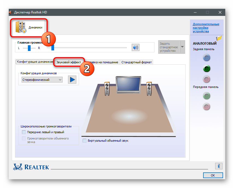Open Дополнительные настройки устройства link
Viewport: 234px width, 188px height.
(x=206, y=28)
